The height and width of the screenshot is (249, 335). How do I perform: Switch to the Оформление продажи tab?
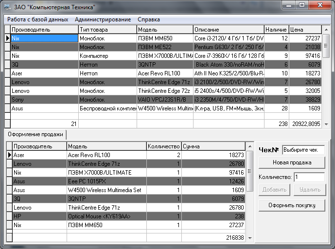(x=35, y=134)
